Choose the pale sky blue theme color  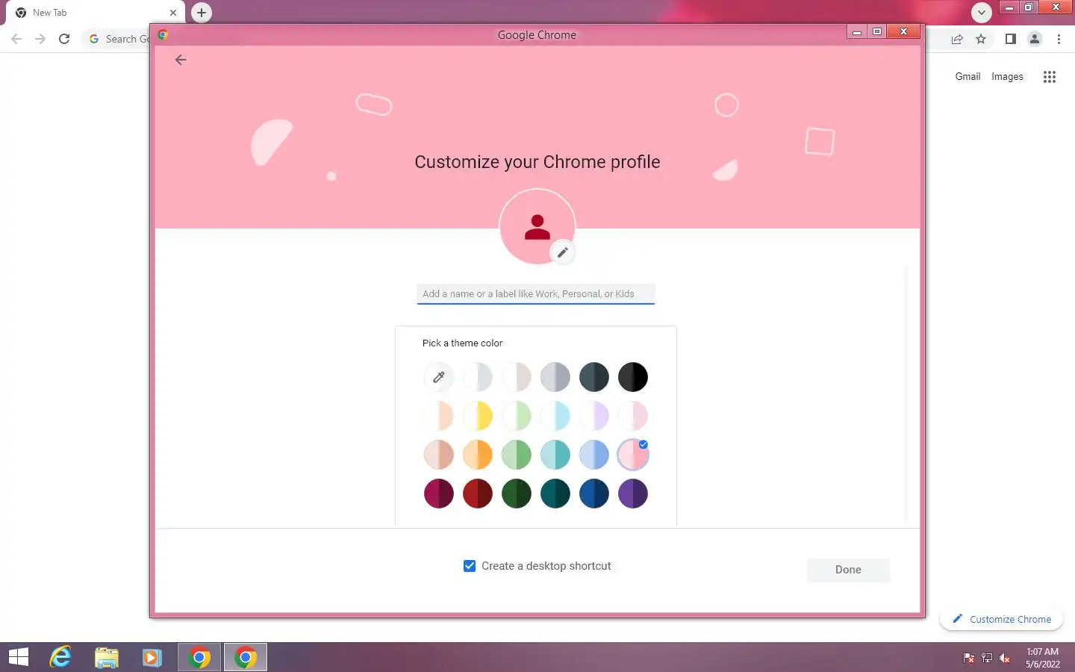pyautogui.click(x=555, y=416)
